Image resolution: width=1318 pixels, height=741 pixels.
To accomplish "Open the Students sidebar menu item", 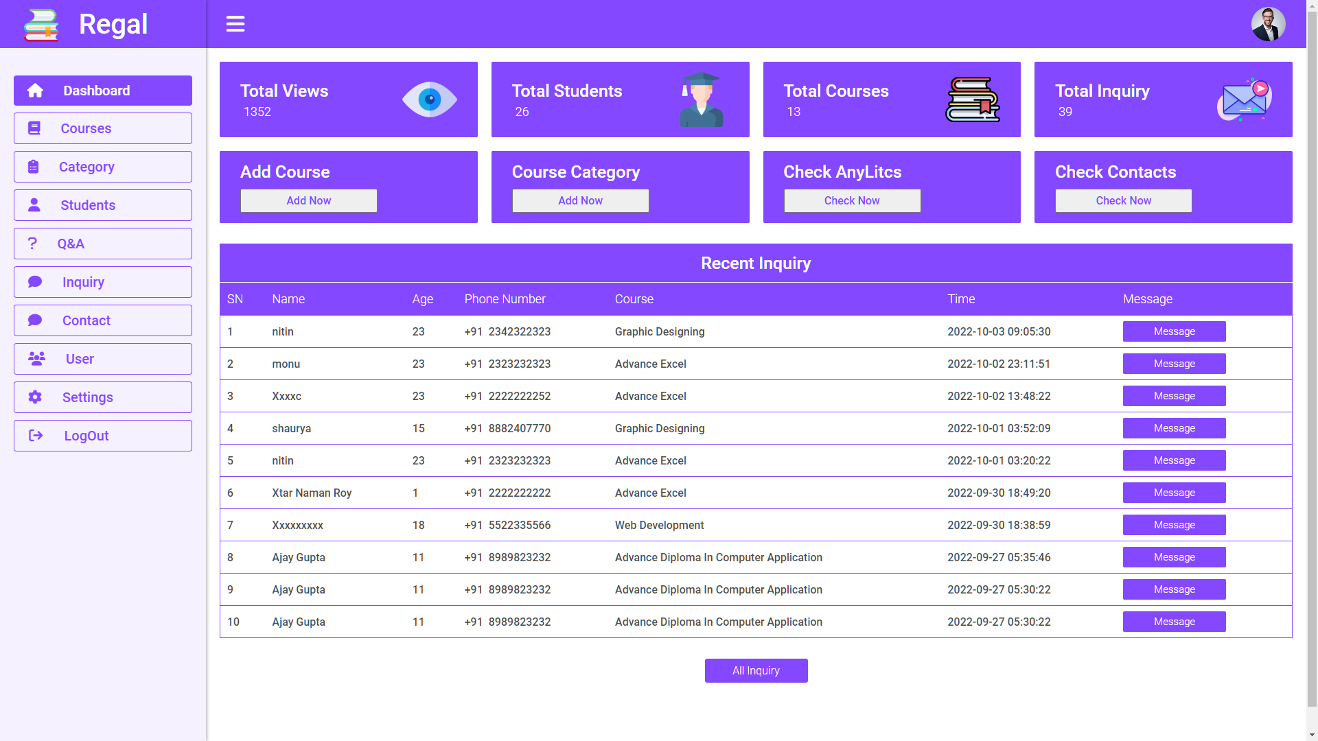I will 103,205.
